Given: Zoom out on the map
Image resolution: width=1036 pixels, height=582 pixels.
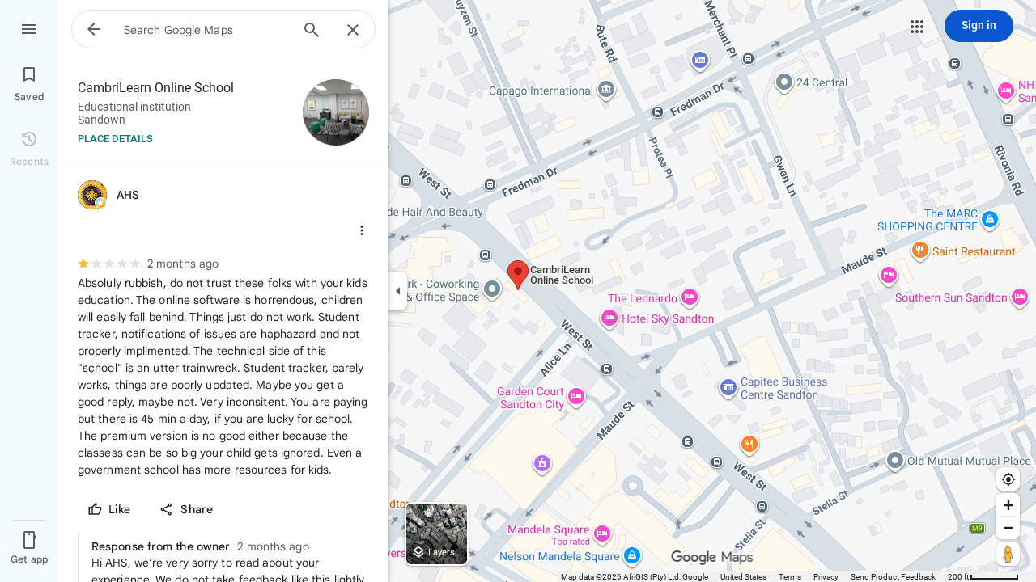Looking at the screenshot, I should point(1008,528).
